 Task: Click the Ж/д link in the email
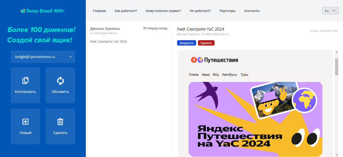[216, 75]
